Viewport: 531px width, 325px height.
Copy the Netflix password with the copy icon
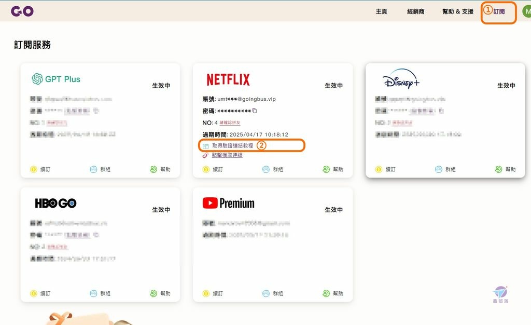point(255,111)
